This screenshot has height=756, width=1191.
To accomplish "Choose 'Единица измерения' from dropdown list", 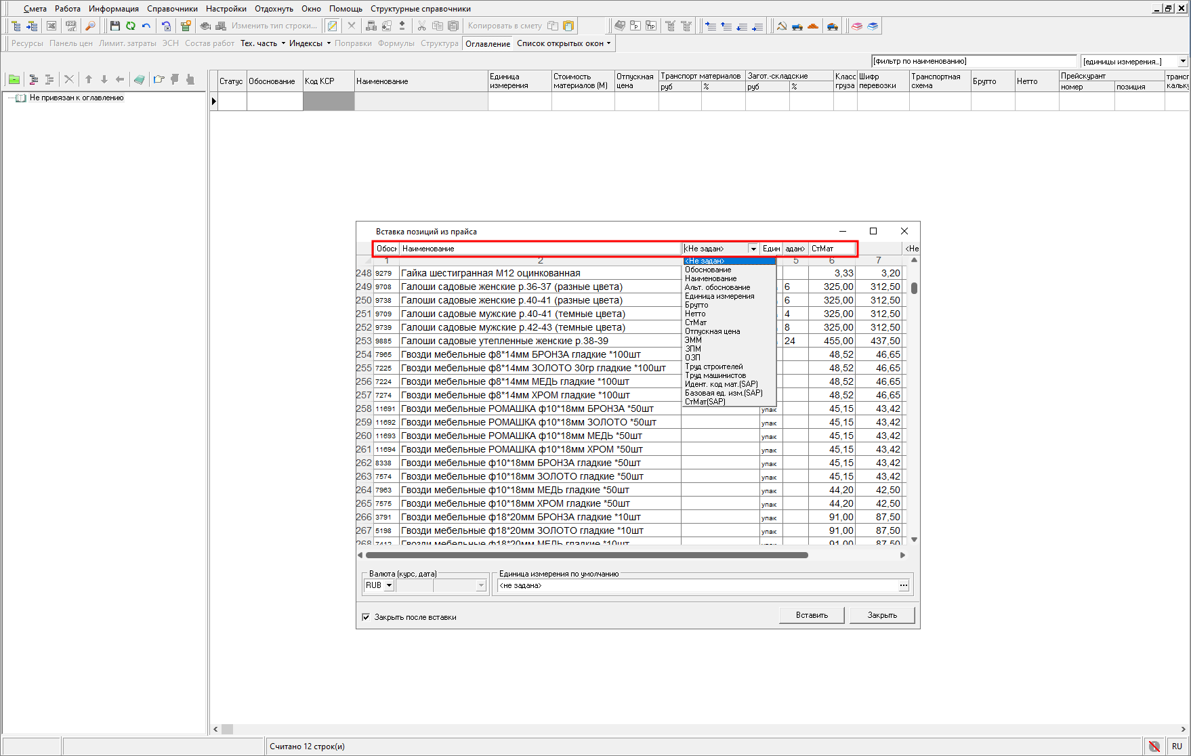I will pos(719,296).
